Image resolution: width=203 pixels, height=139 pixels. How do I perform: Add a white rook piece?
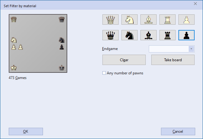(168, 19)
